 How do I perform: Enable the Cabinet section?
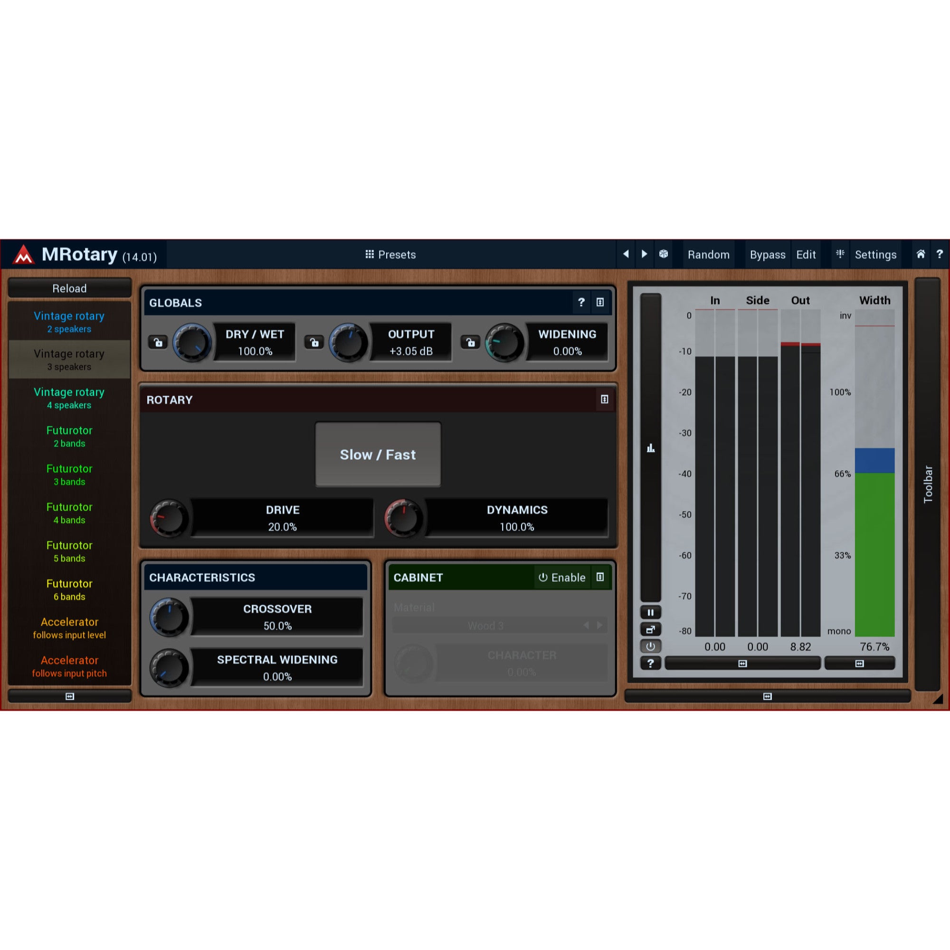tap(562, 577)
